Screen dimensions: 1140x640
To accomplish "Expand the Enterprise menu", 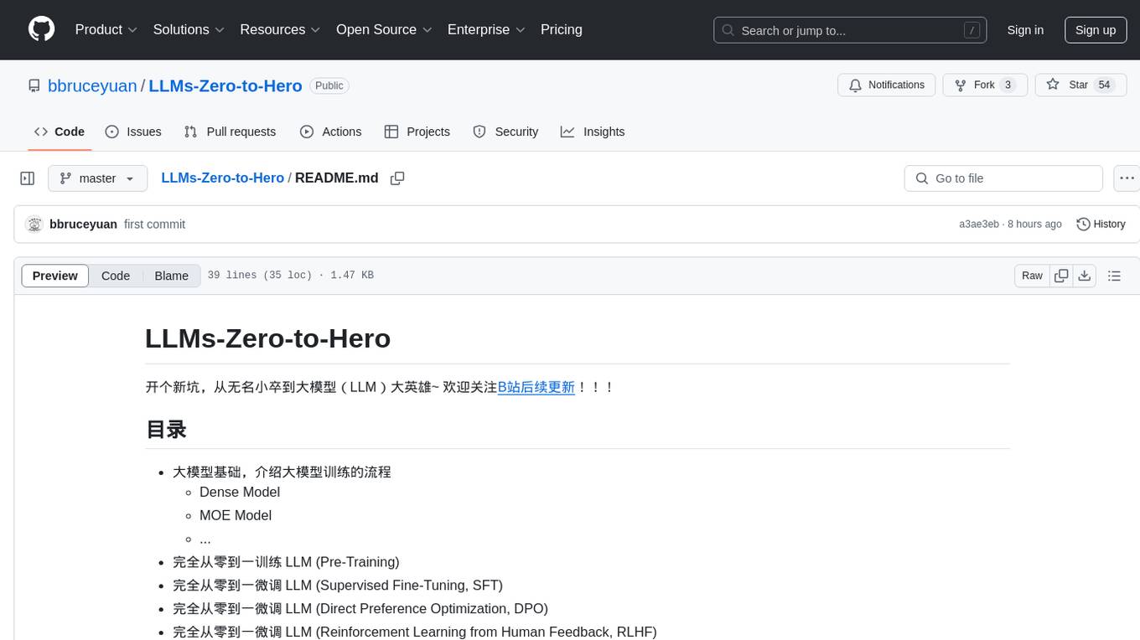I will [486, 29].
